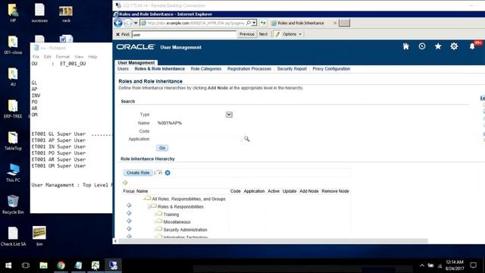Click the refresh icon next to address bar
Viewport: 485px width, 273px height.
tap(263, 23)
